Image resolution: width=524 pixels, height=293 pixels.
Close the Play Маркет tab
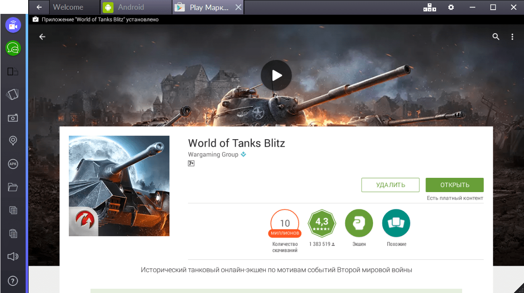point(238,7)
